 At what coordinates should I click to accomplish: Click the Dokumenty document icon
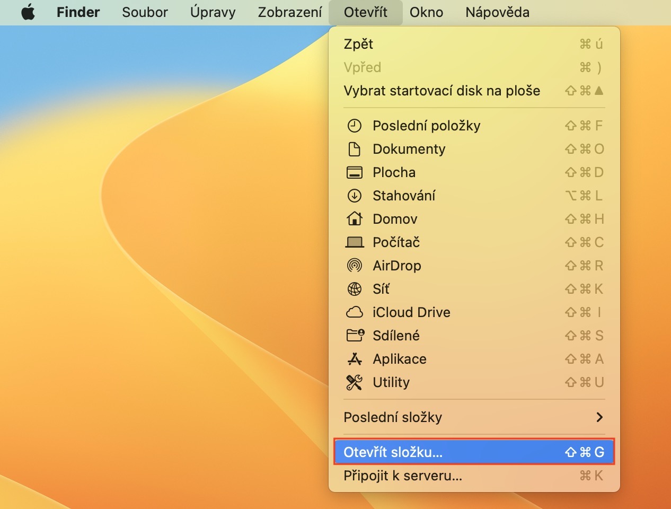(354, 149)
